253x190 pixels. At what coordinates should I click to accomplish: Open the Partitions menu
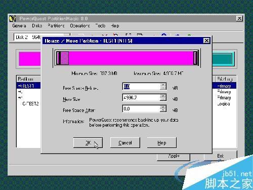(56, 26)
